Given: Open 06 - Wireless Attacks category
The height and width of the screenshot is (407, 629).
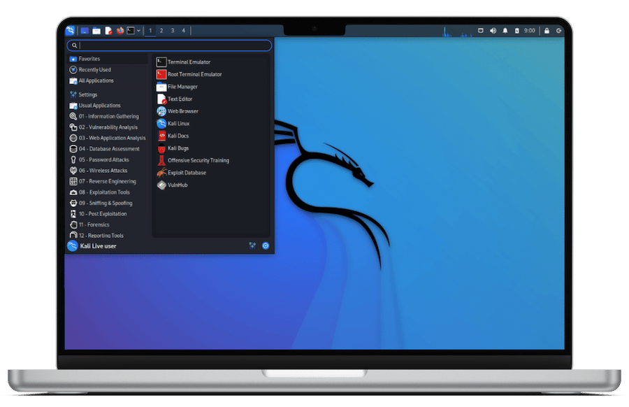Looking at the screenshot, I should pyautogui.click(x=108, y=171).
